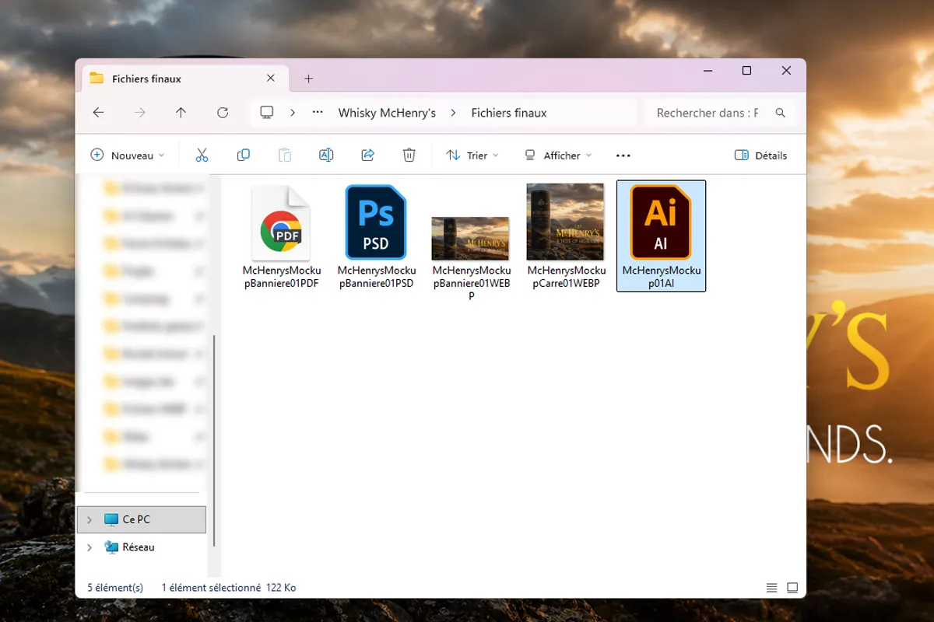934x622 pixels.
Task: Click the Cut scissors icon
Action: 202,155
